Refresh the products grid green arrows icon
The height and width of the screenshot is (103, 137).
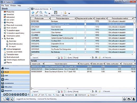[x=100, y=58]
